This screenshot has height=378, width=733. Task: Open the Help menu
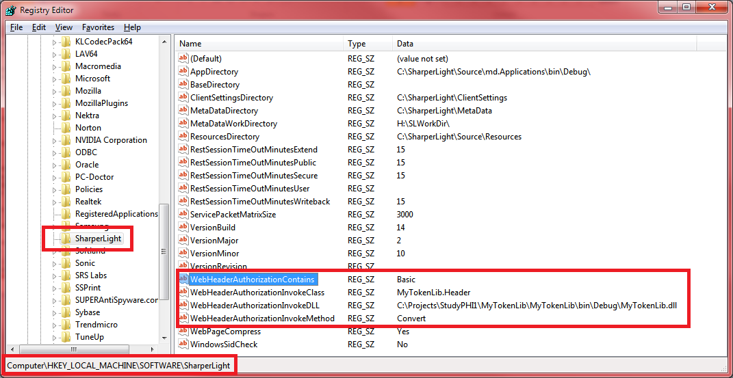[132, 27]
